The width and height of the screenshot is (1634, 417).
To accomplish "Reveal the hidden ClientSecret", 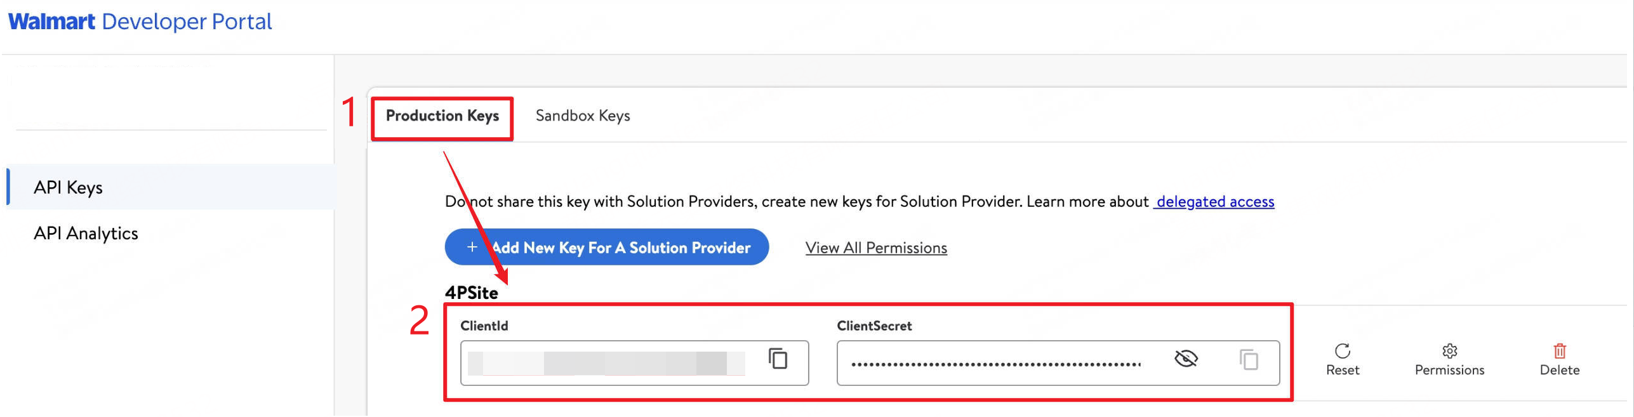I will [1185, 359].
